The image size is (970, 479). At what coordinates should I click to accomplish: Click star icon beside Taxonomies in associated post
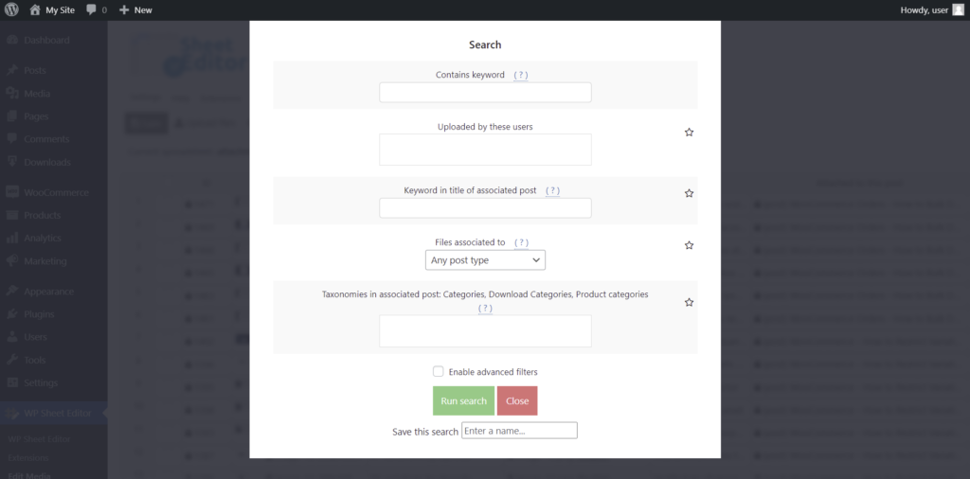(690, 303)
